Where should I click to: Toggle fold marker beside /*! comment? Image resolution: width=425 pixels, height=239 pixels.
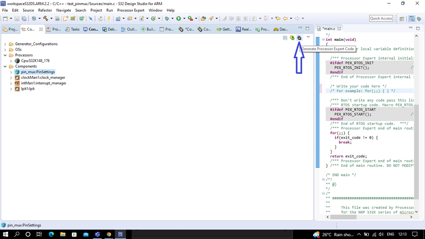click(323, 179)
